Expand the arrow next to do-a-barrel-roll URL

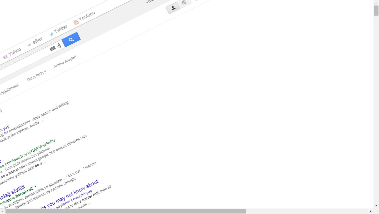(x=36, y=187)
